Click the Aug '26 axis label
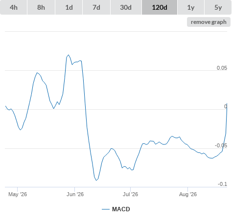This screenshot has width=232, height=222. [x=188, y=194]
